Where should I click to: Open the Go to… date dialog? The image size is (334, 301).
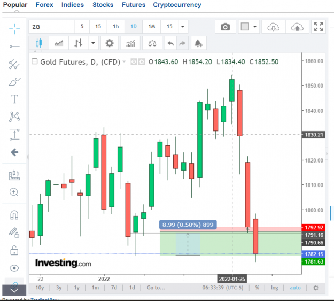coord(156,288)
